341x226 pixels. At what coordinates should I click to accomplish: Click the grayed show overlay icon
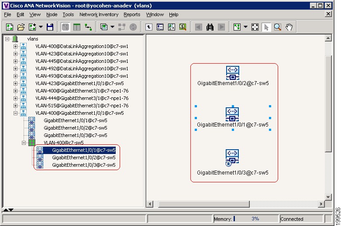point(121,27)
